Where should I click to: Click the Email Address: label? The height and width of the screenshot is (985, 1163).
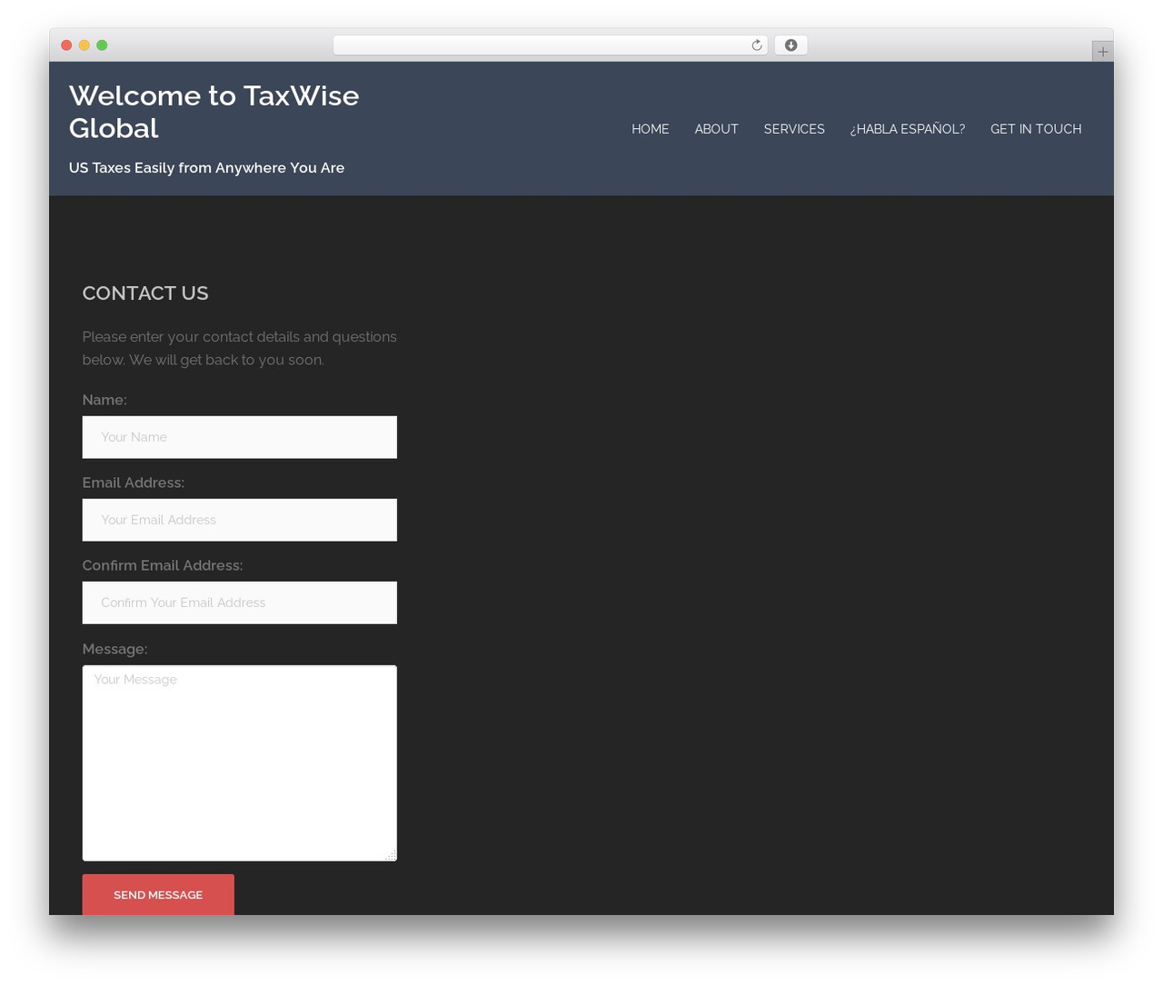134,483
